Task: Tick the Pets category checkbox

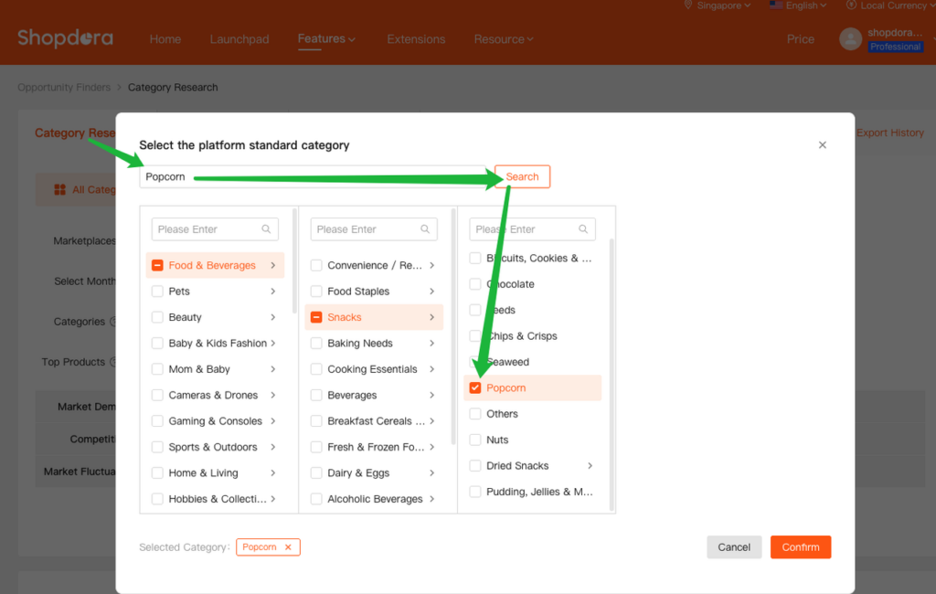Action: 158,292
